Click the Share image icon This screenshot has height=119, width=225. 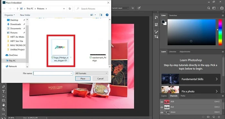click(x=222, y=8)
